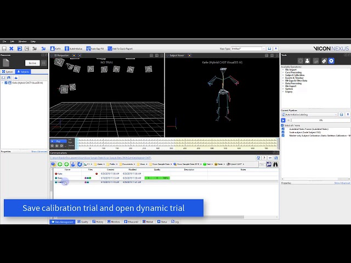Open the Window menu
Screen dimensions: 351x263
22,42
